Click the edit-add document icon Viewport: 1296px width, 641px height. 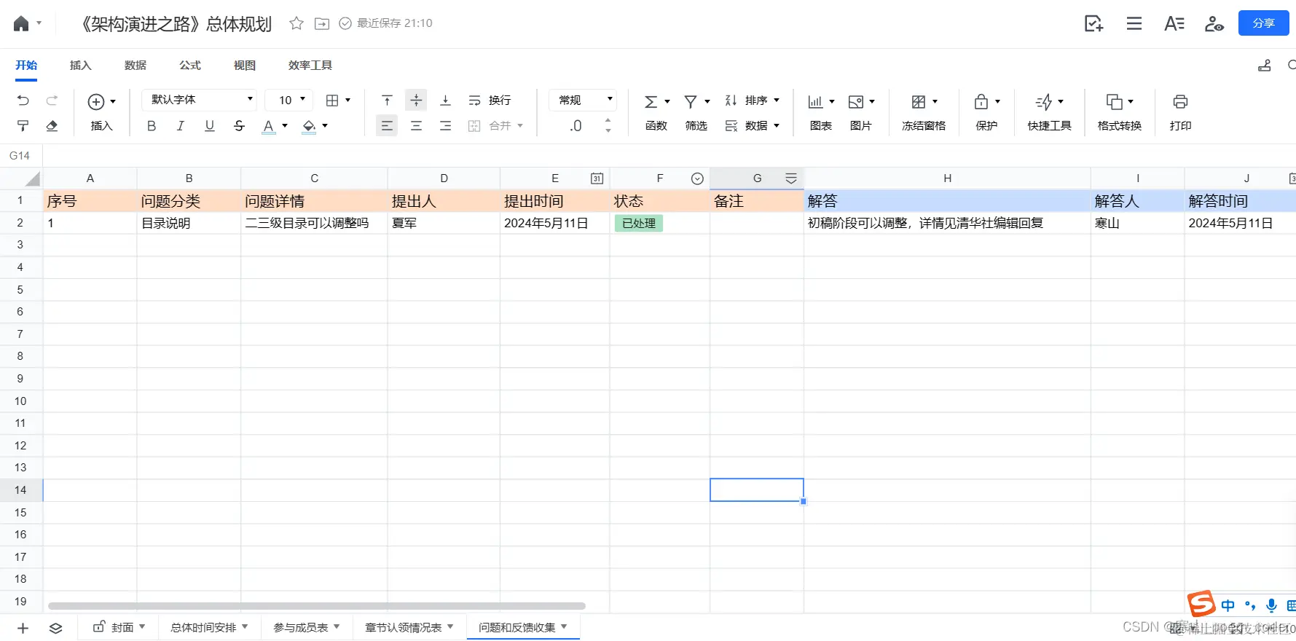point(1093,23)
